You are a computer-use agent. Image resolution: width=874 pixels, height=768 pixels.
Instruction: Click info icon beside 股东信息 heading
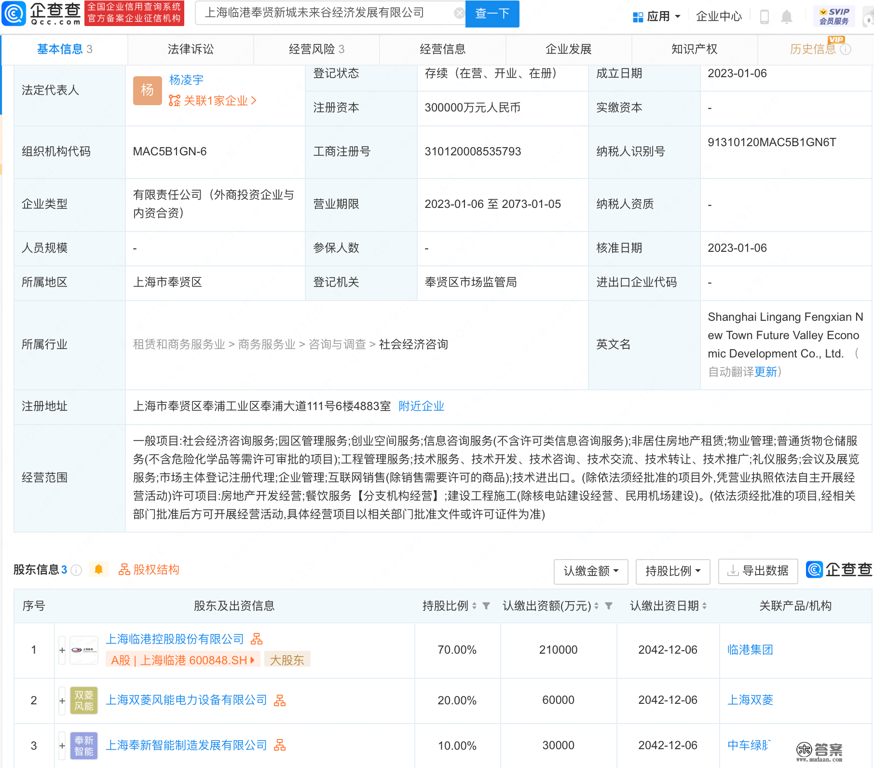pos(76,570)
